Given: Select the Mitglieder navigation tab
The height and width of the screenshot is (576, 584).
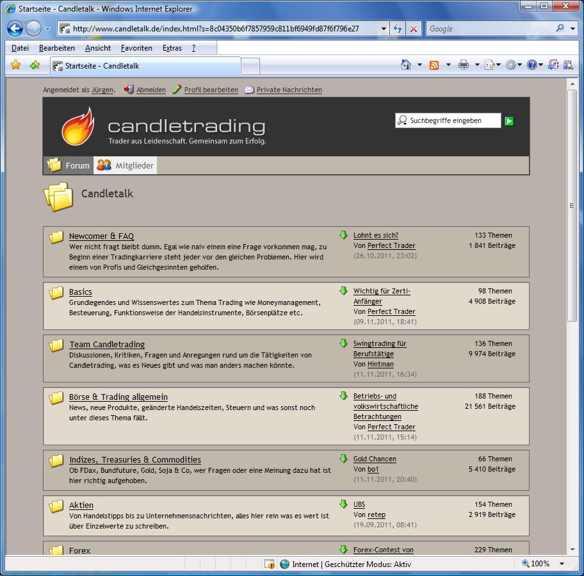Looking at the screenshot, I should 125,165.
